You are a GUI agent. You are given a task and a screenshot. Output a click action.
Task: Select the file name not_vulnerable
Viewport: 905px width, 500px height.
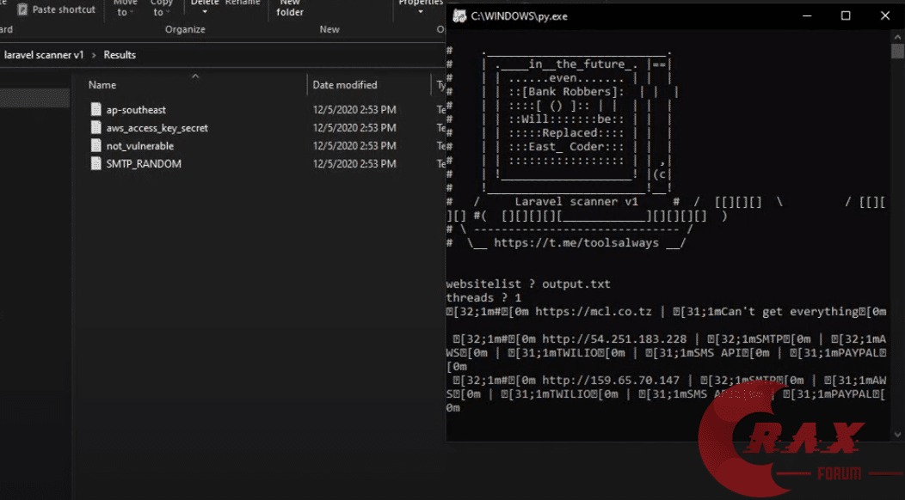pyautogui.click(x=139, y=146)
